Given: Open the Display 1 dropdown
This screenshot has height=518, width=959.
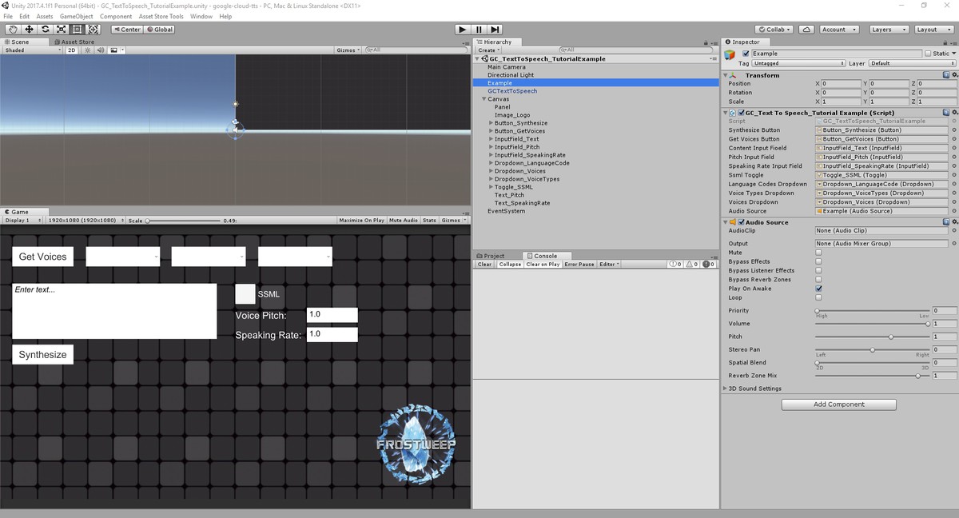Looking at the screenshot, I should (x=23, y=220).
